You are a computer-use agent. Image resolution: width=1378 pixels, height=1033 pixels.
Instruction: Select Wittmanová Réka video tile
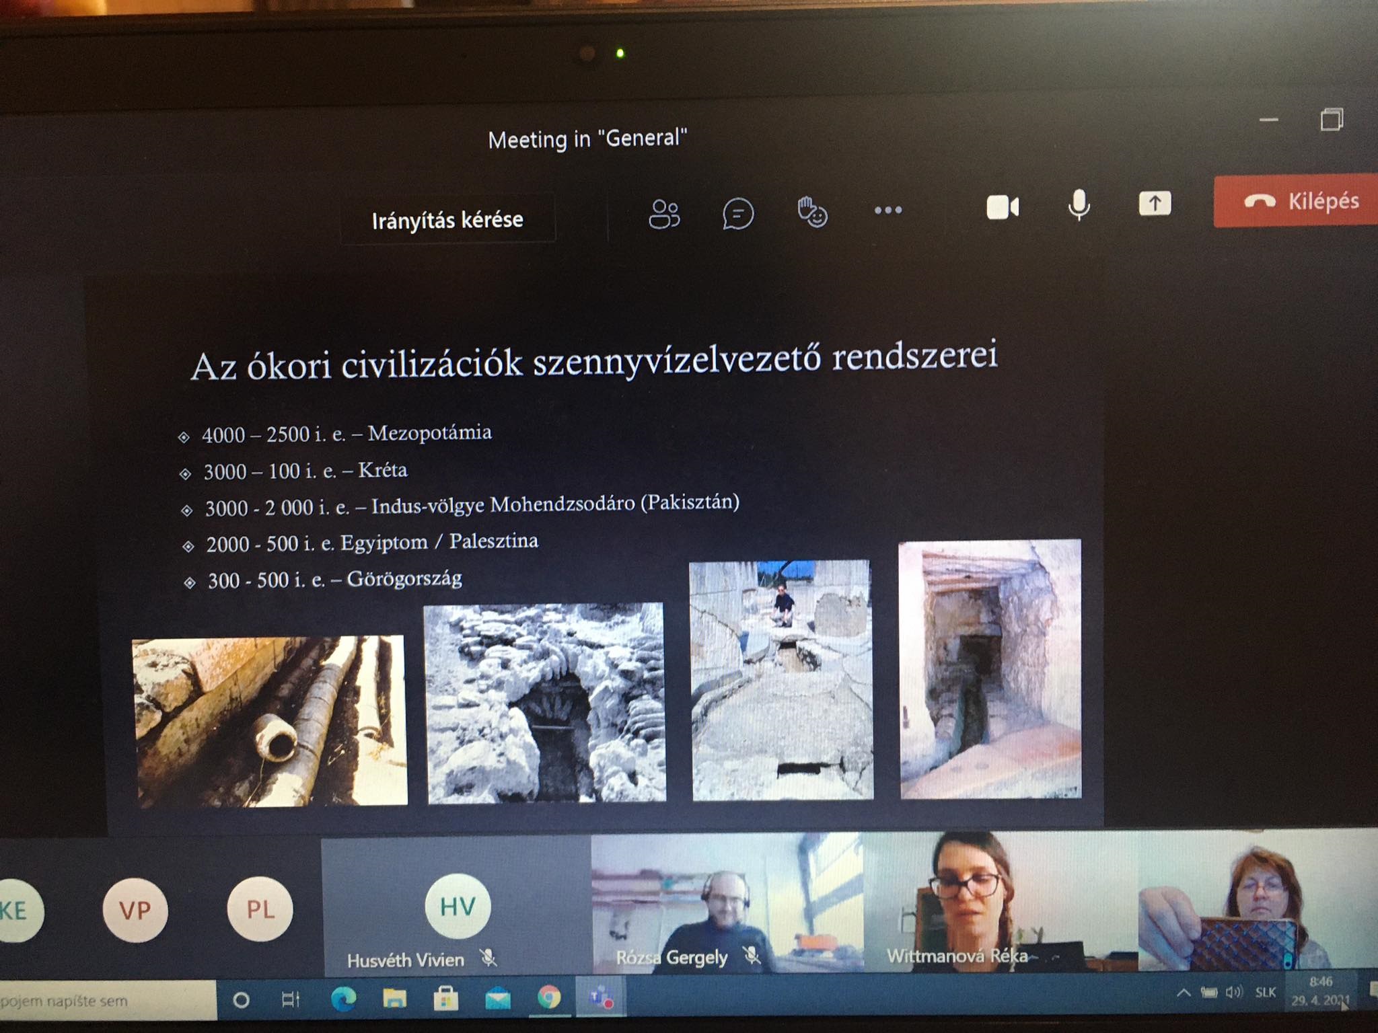1001,901
